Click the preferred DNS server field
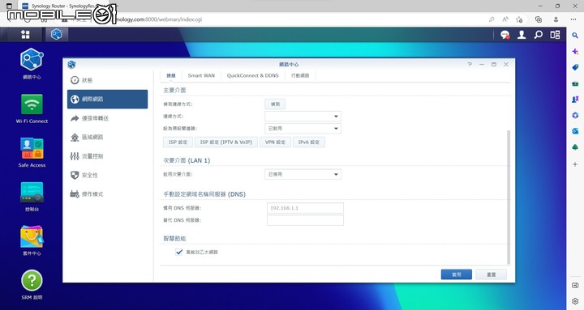 [x=305, y=208]
